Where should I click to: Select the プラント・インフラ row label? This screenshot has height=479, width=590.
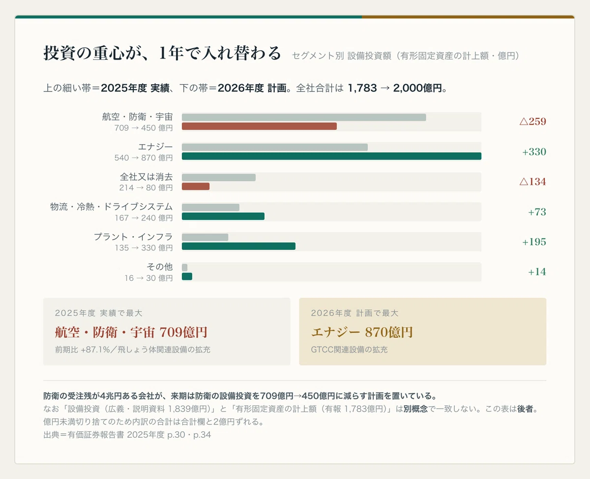(x=133, y=237)
